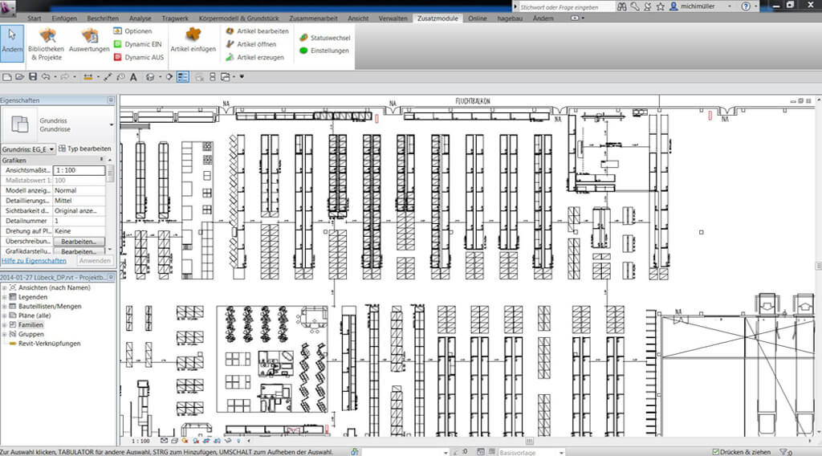The image size is (822, 456).
Task: Click the Save icon in quick access toolbar
Action: [x=33, y=77]
